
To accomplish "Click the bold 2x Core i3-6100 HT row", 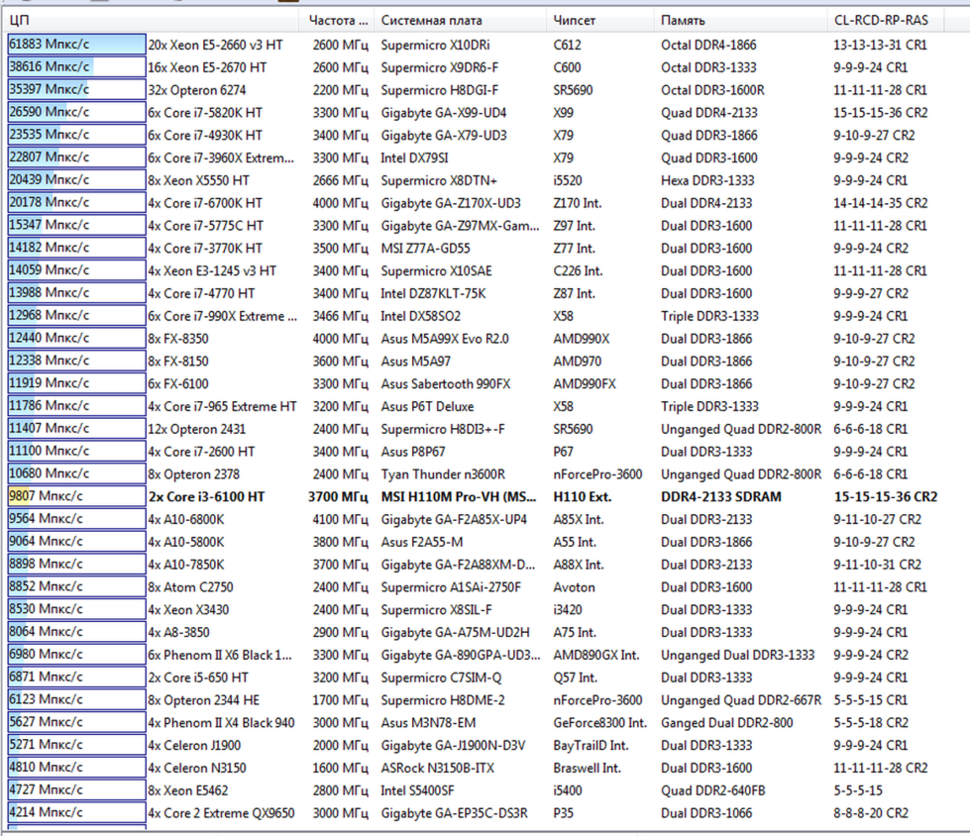I will pyautogui.click(x=206, y=496).
